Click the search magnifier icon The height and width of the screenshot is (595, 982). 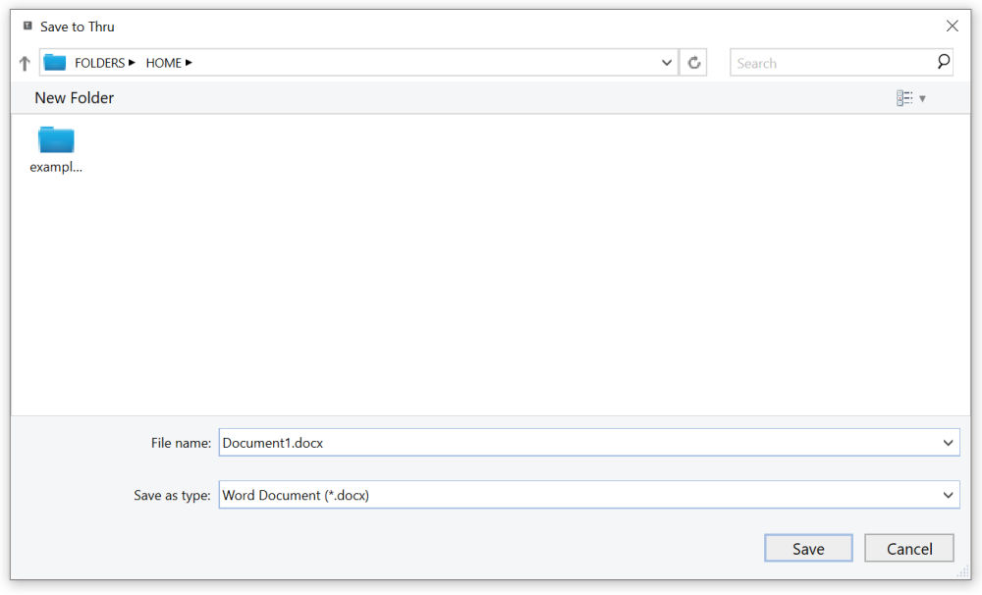pyautogui.click(x=943, y=62)
